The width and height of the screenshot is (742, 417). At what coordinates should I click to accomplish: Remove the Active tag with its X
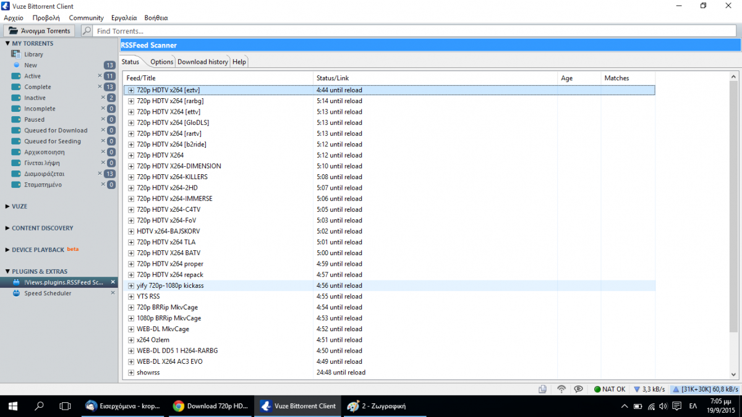(100, 76)
